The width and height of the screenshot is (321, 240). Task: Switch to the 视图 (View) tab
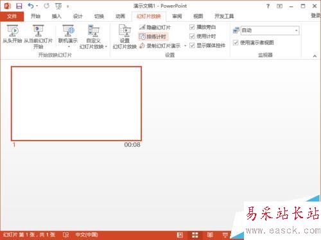click(198, 16)
